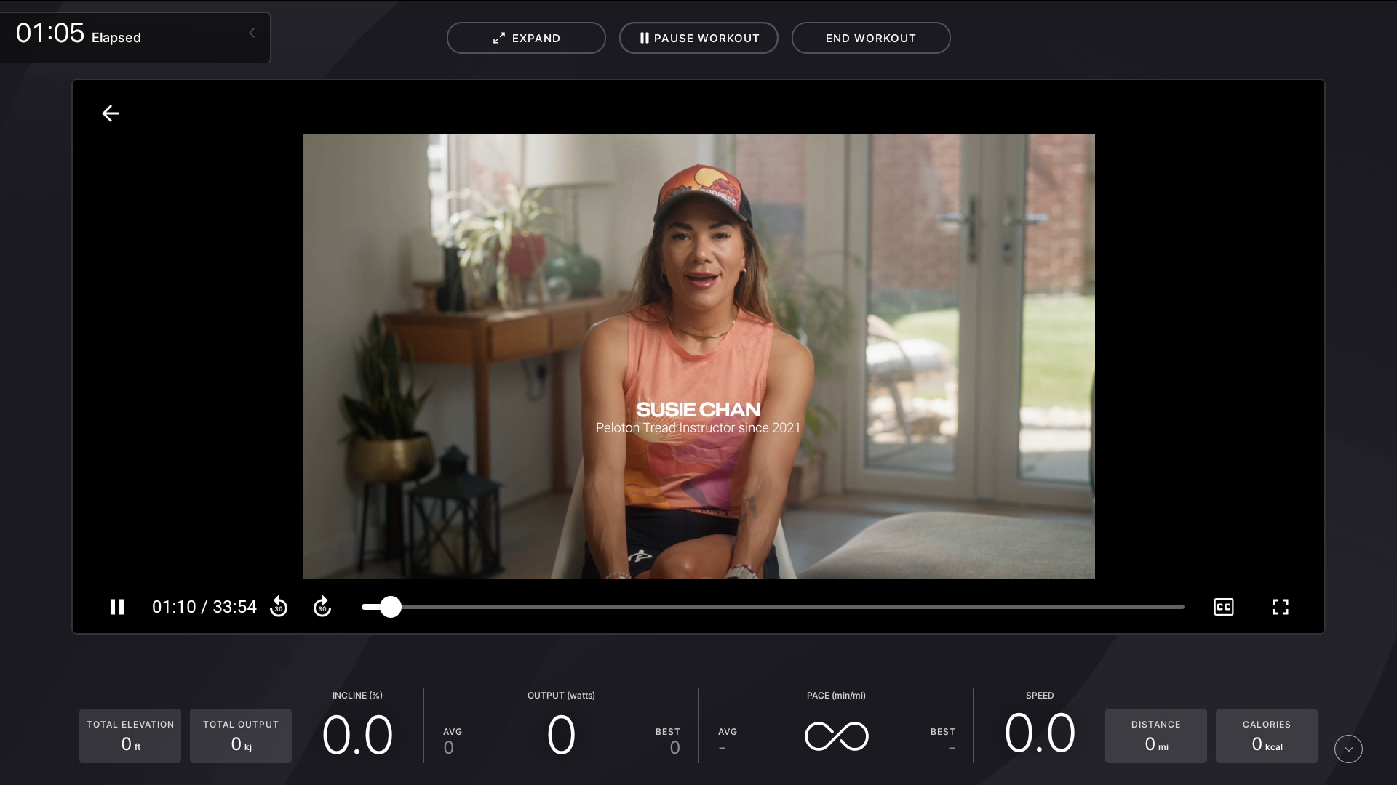The height and width of the screenshot is (785, 1397).
Task: Select the Distance tile
Action: click(x=1156, y=736)
